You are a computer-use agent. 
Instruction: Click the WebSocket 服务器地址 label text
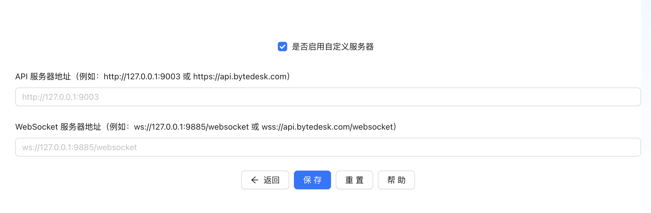(58, 127)
